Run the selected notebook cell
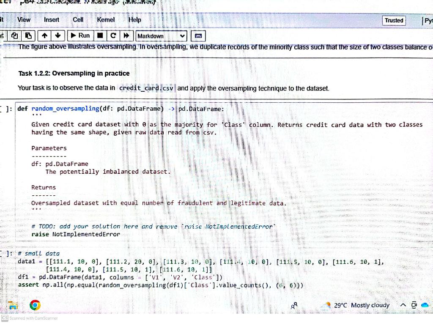Image resolution: width=433 pixels, height=323 pixels. pyautogui.click(x=80, y=36)
